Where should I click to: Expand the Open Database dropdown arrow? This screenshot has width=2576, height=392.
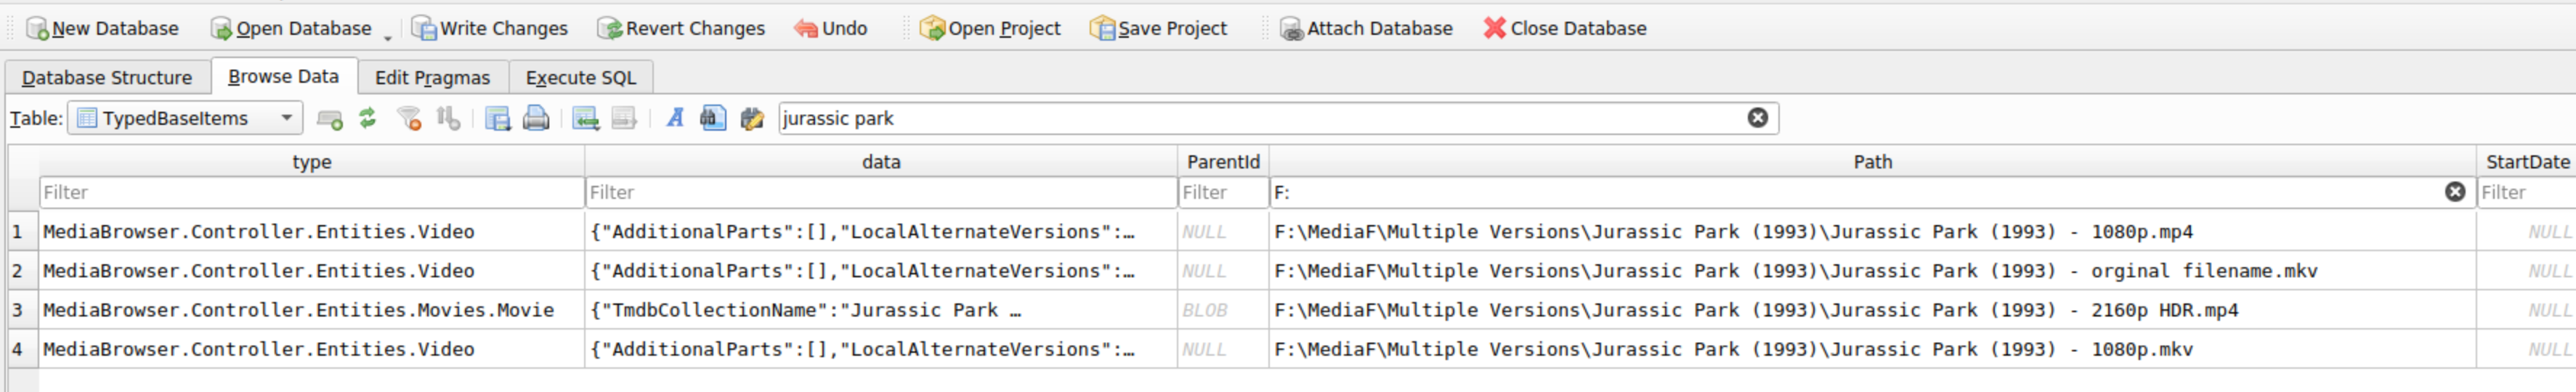coord(388,36)
